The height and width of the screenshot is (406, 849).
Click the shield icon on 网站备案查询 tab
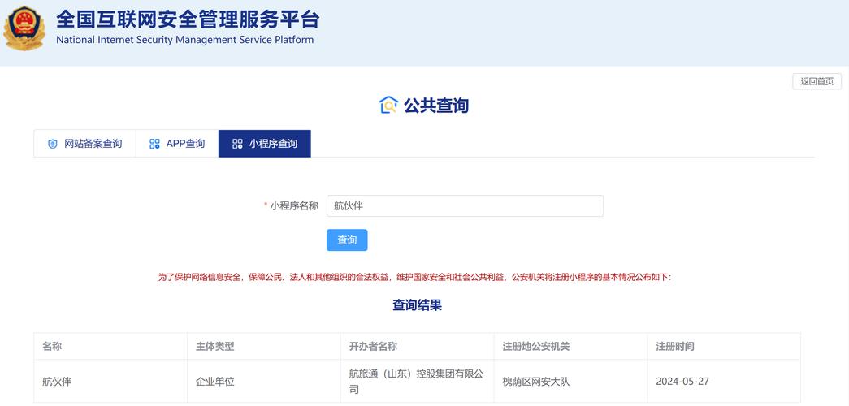[x=53, y=144]
